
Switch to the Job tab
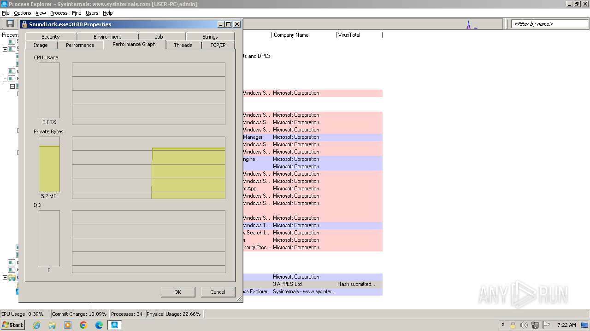point(159,37)
